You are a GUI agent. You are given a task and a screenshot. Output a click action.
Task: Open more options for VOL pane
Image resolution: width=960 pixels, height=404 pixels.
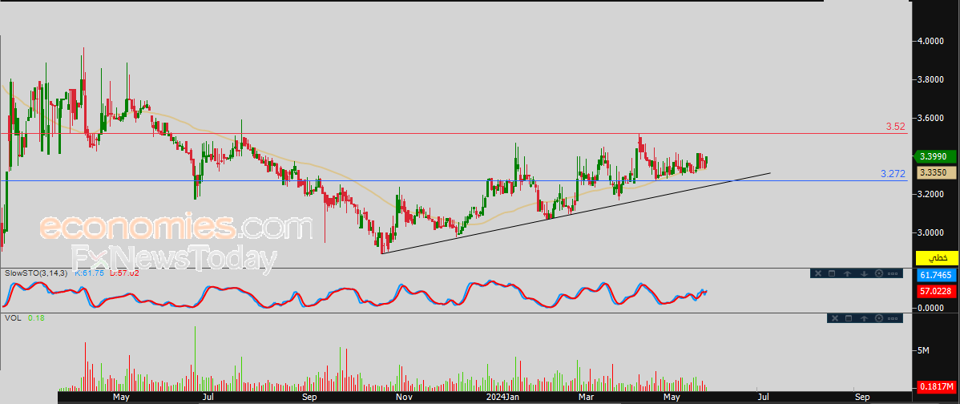pyautogui.click(x=893, y=318)
